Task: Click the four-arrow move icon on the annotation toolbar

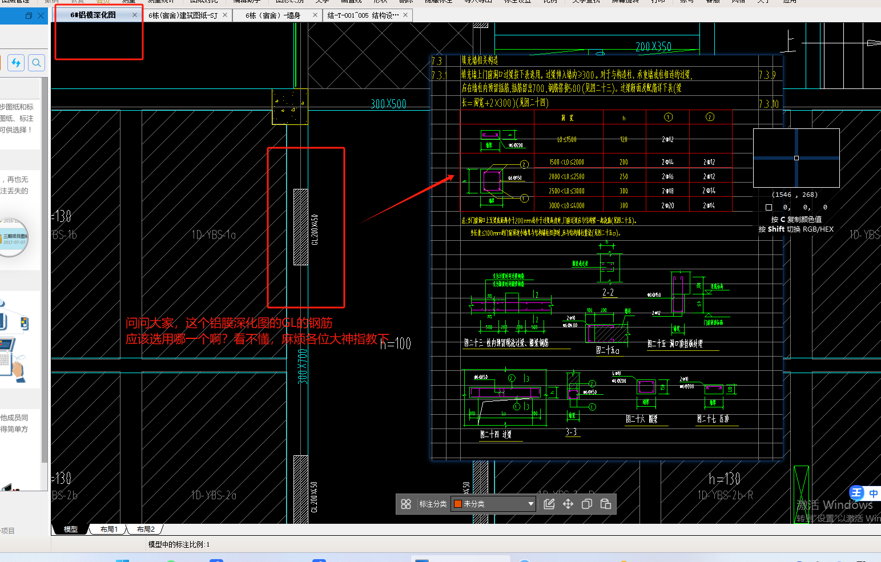Action: (568, 504)
